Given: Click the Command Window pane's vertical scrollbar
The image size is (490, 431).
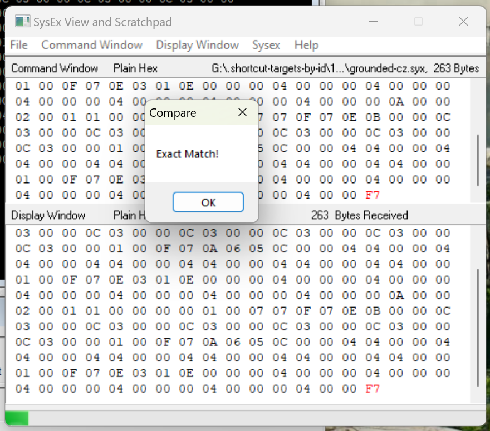Looking at the screenshot, I should coord(478,160).
